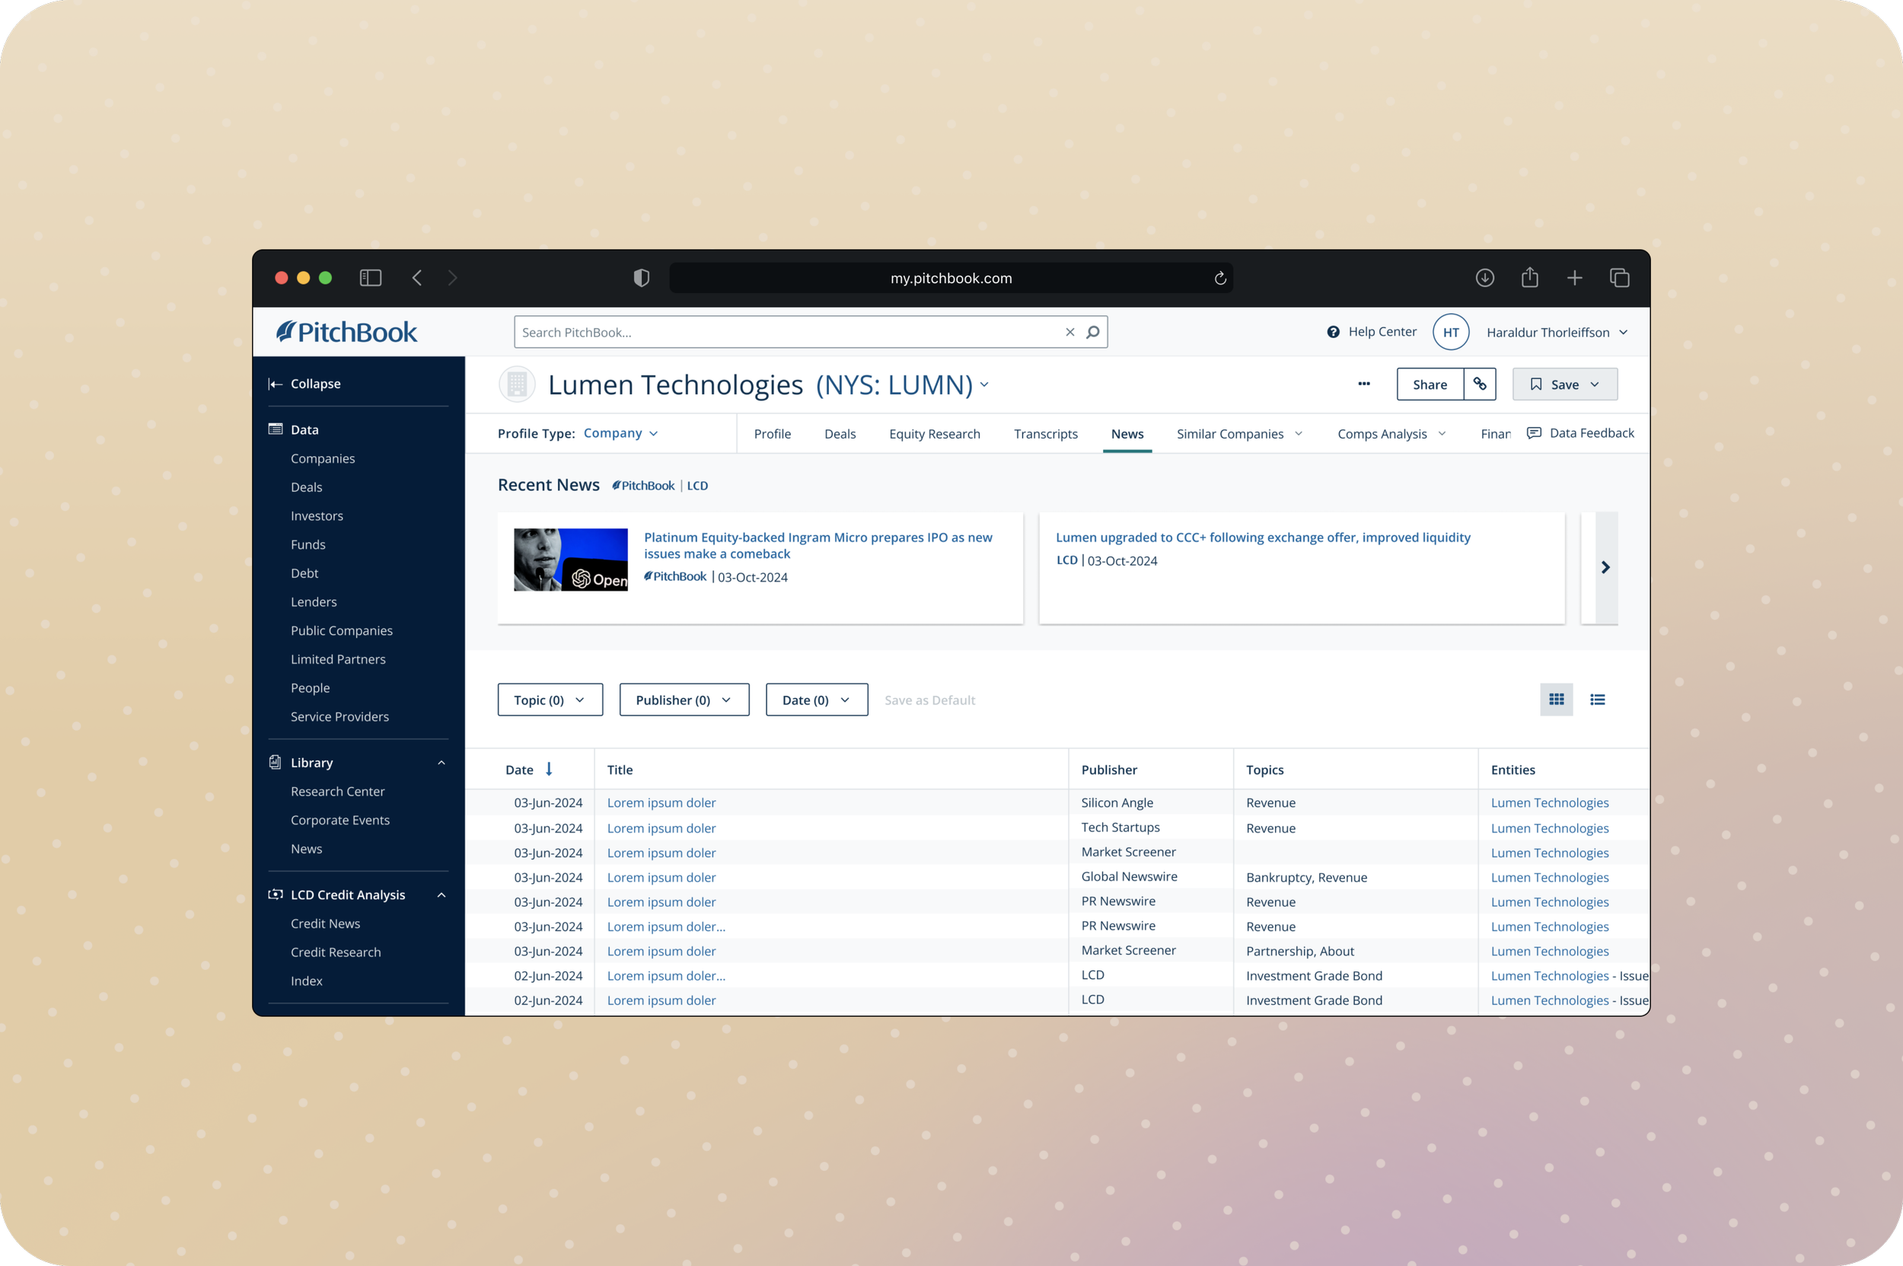
Task: Open Companies in the sidebar
Action: click(322, 458)
